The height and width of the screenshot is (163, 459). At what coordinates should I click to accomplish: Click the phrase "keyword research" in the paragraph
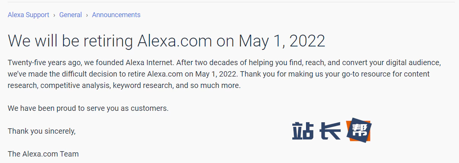coord(142,85)
